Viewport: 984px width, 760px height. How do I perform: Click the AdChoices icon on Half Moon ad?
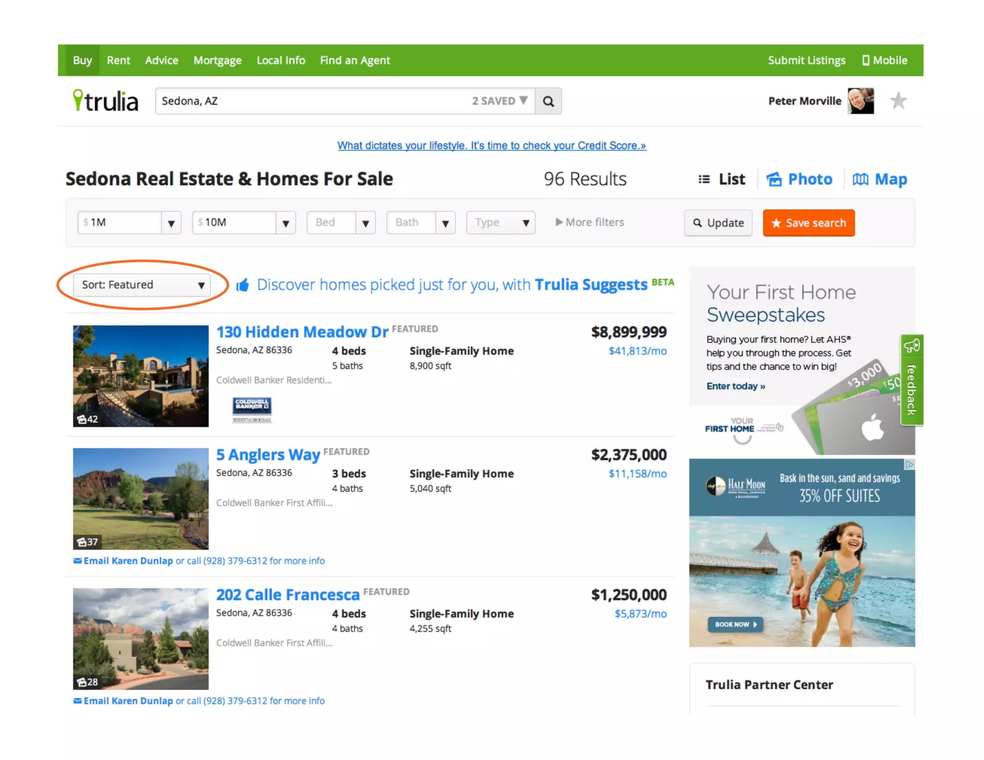[x=909, y=465]
